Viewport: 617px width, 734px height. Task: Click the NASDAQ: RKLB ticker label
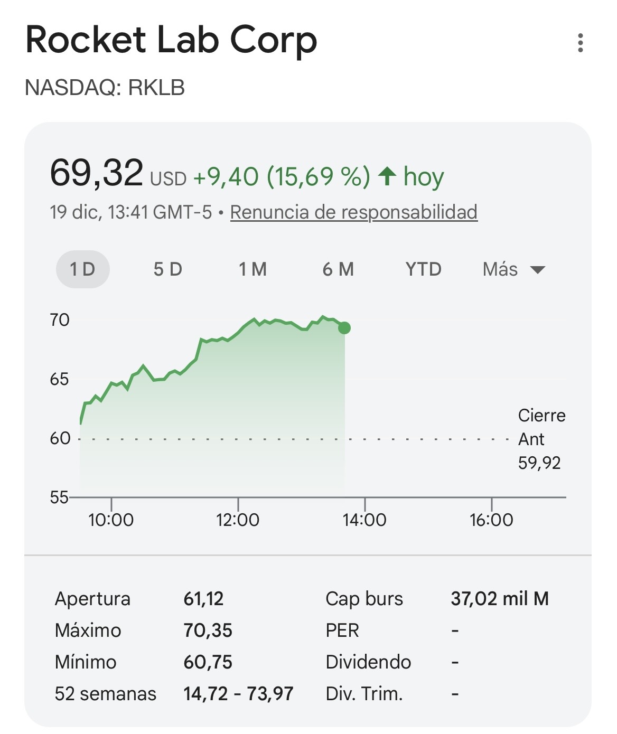[105, 88]
